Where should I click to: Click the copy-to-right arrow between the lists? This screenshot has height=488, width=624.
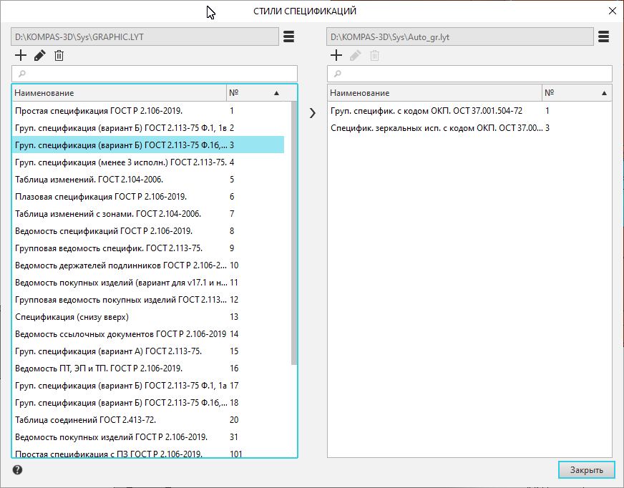click(312, 112)
